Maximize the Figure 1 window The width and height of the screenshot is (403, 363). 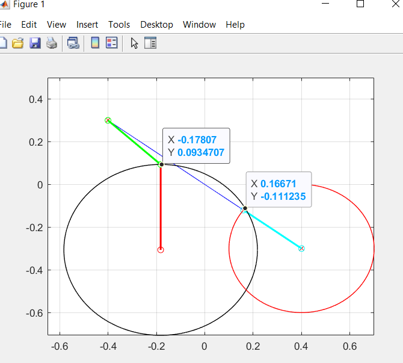[360, 4]
